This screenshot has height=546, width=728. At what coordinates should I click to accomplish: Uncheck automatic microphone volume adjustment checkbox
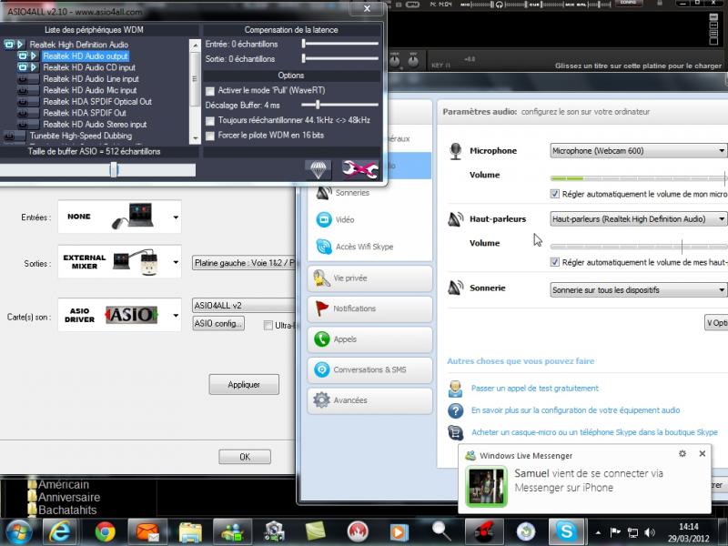tap(555, 194)
